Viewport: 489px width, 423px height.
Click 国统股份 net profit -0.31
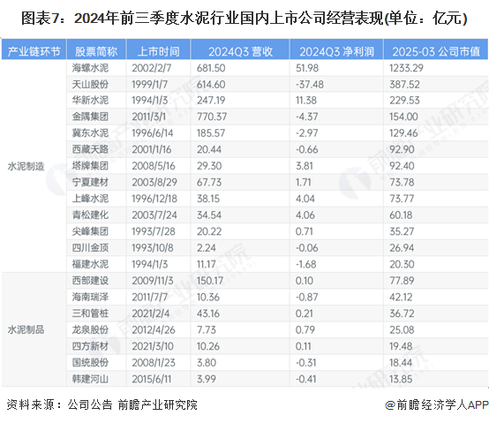pyautogui.click(x=306, y=362)
